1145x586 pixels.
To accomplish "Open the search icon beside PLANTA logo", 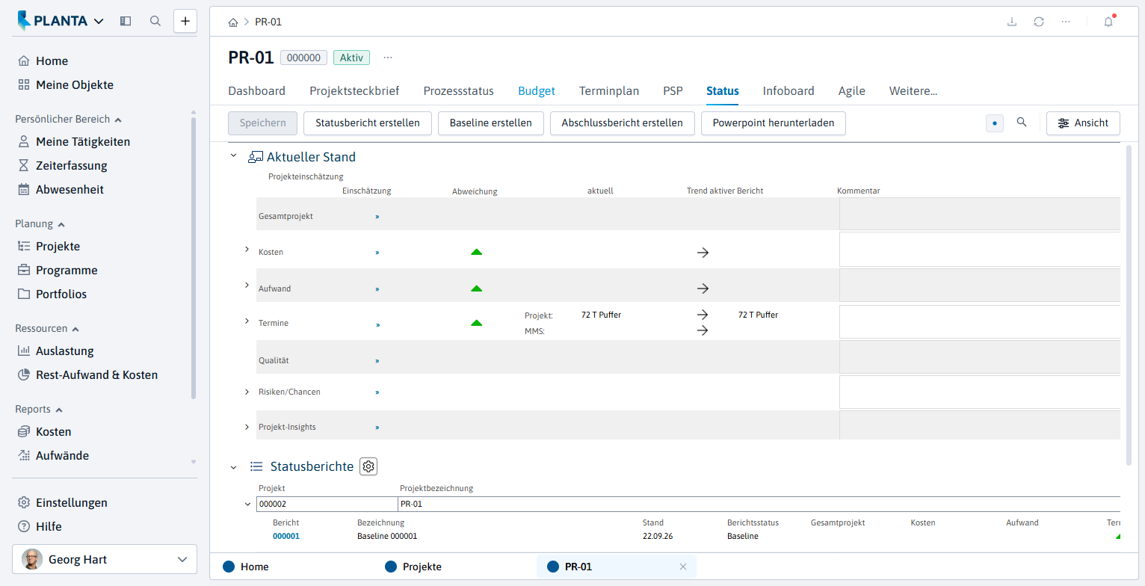I will tap(155, 21).
